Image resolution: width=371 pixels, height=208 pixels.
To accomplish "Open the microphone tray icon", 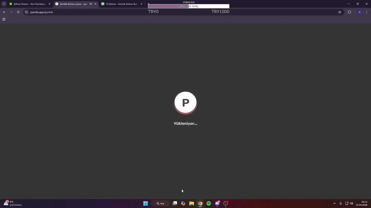I will (x=341, y=203).
